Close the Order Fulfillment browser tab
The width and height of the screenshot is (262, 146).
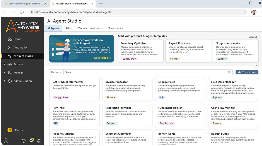click(45, 4)
